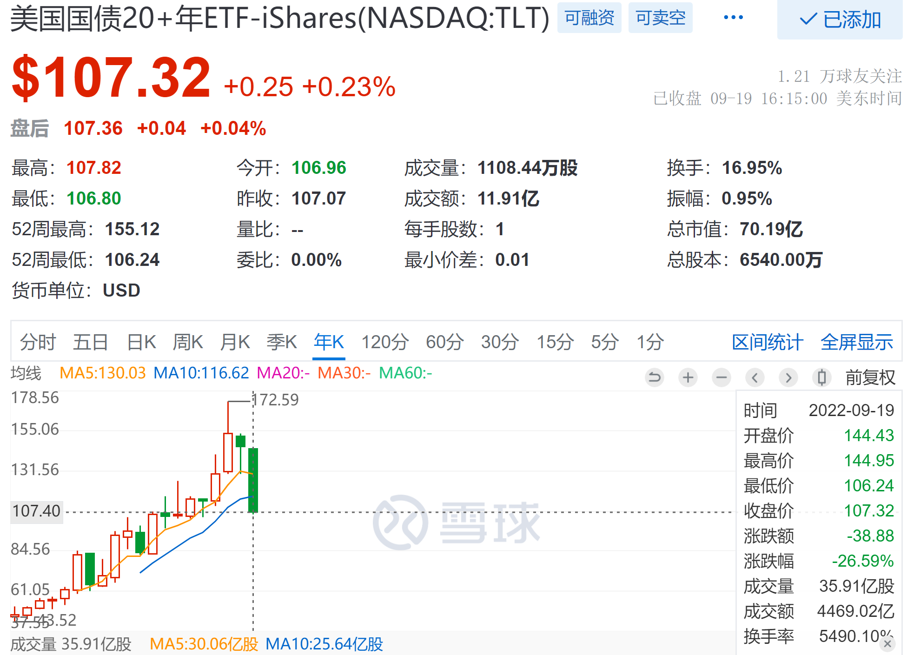The height and width of the screenshot is (655, 907).
Task: Select the 分时 intraday tab
Action: 38,342
